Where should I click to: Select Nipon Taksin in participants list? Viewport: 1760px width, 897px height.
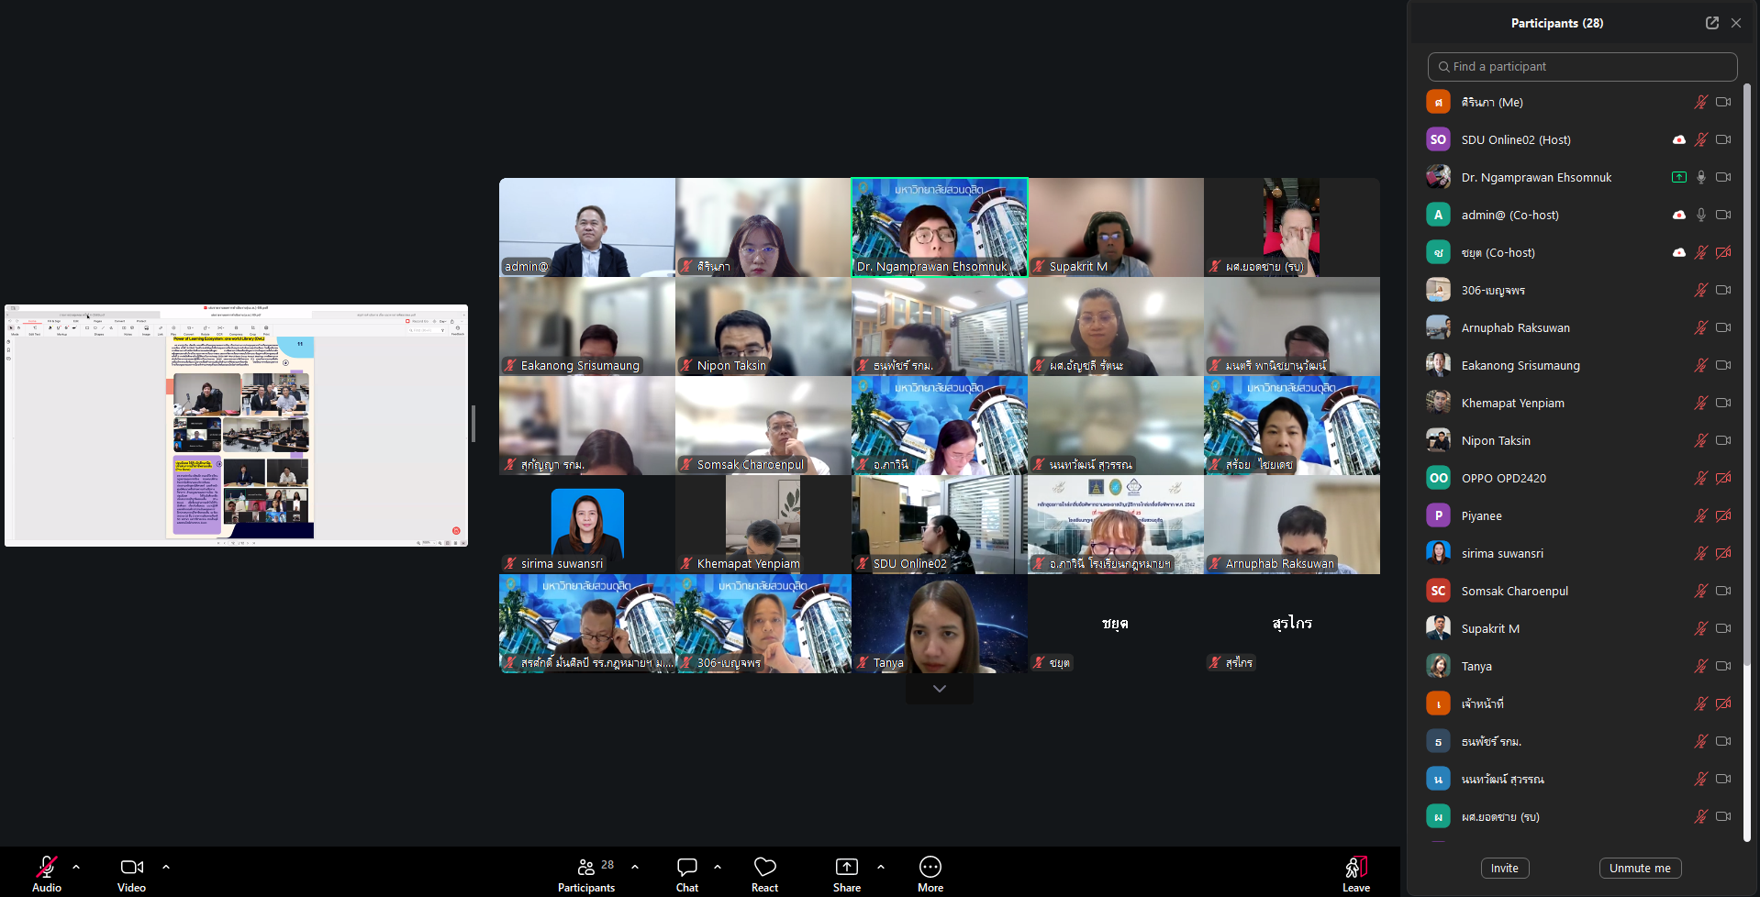tap(1496, 441)
